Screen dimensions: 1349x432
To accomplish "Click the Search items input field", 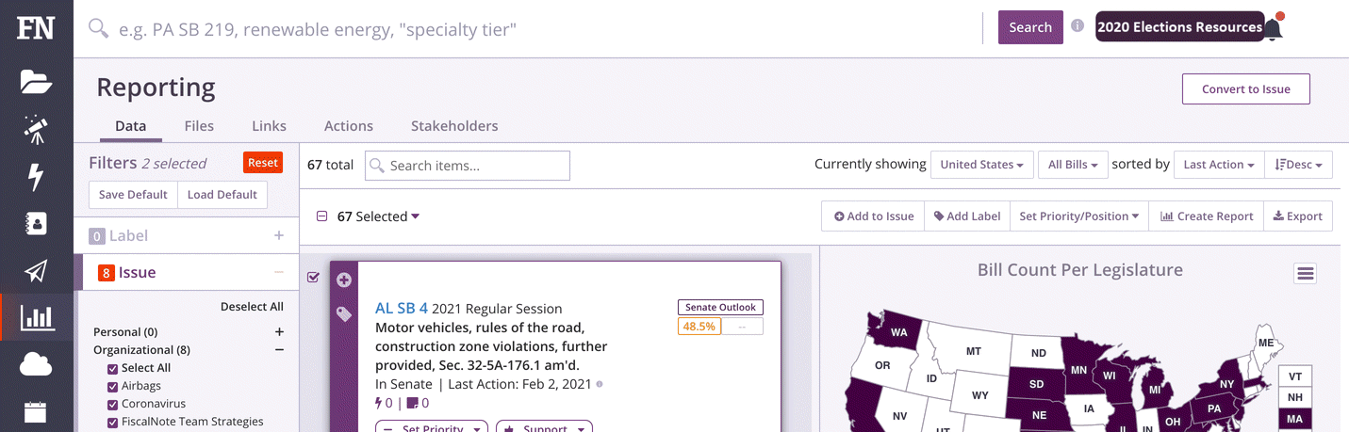I will pyautogui.click(x=468, y=166).
